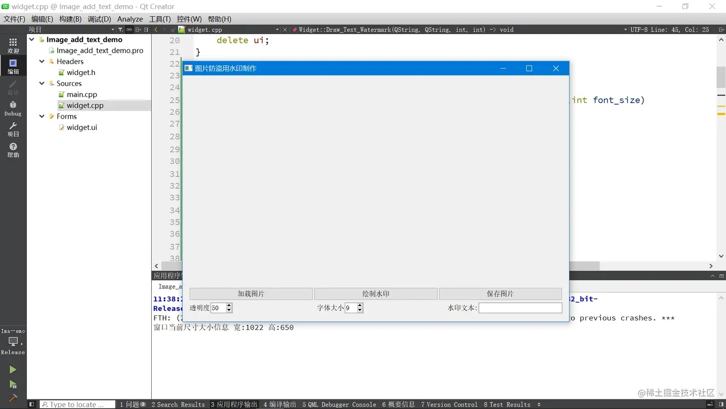The width and height of the screenshot is (726, 409).
Task: Open the Debug mode in sidebar
Action: pos(13,109)
